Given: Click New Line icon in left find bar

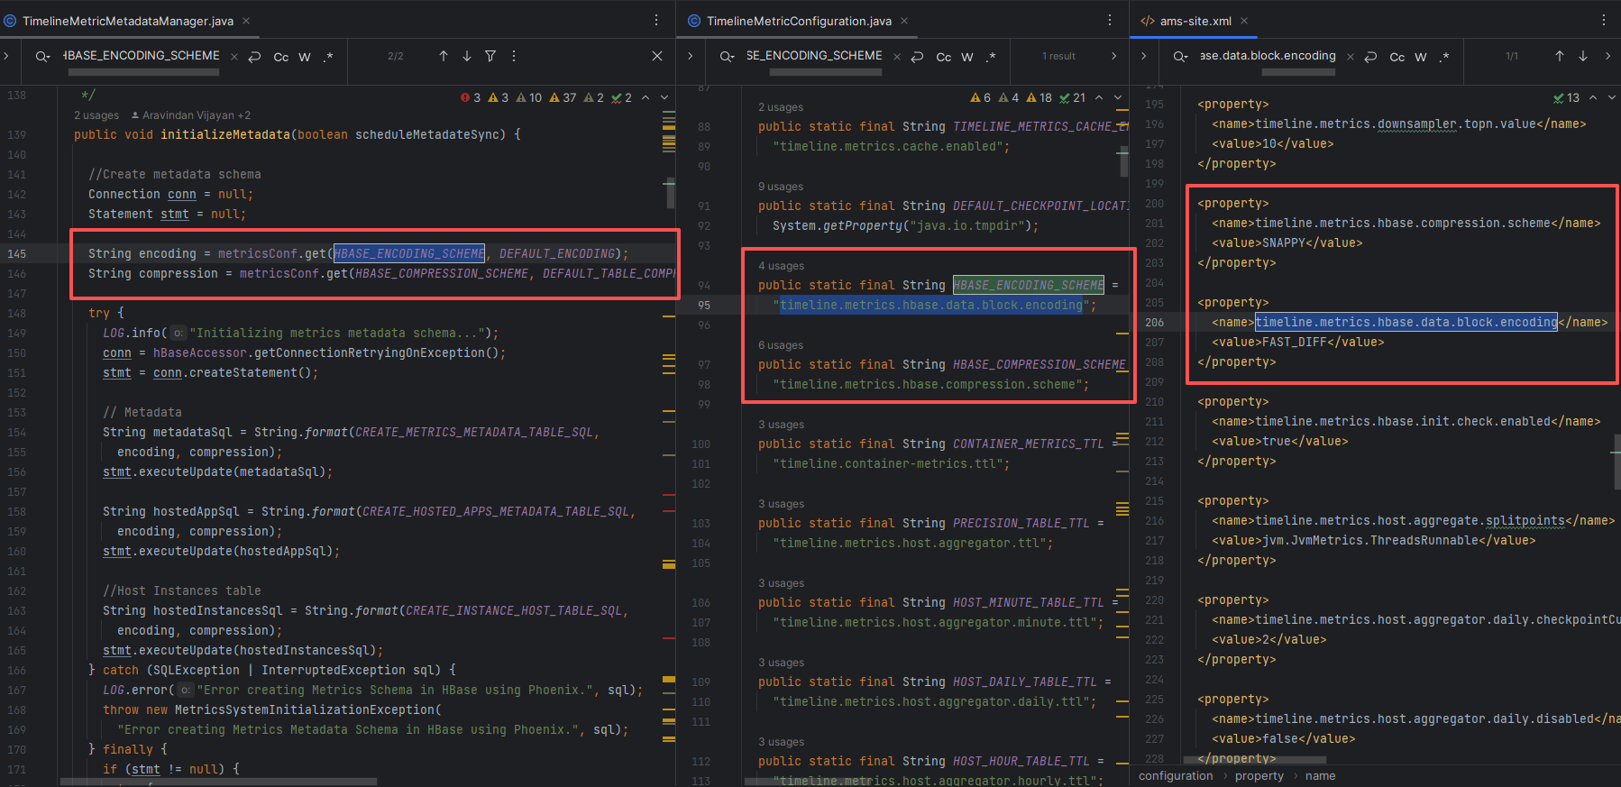Looking at the screenshot, I should (x=255, y=57).
